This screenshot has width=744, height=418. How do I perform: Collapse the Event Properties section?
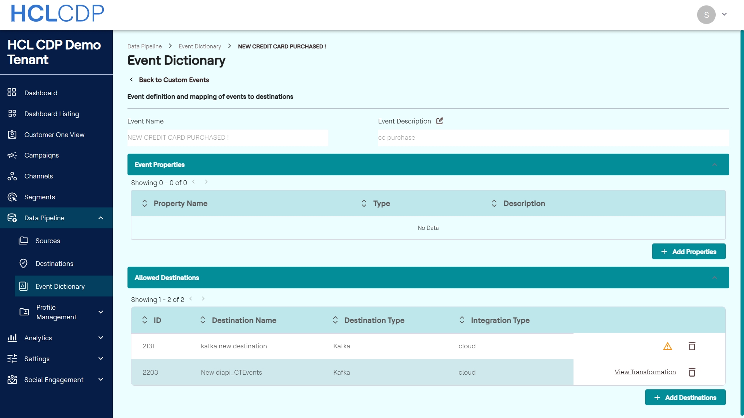[x=715, y=164]
